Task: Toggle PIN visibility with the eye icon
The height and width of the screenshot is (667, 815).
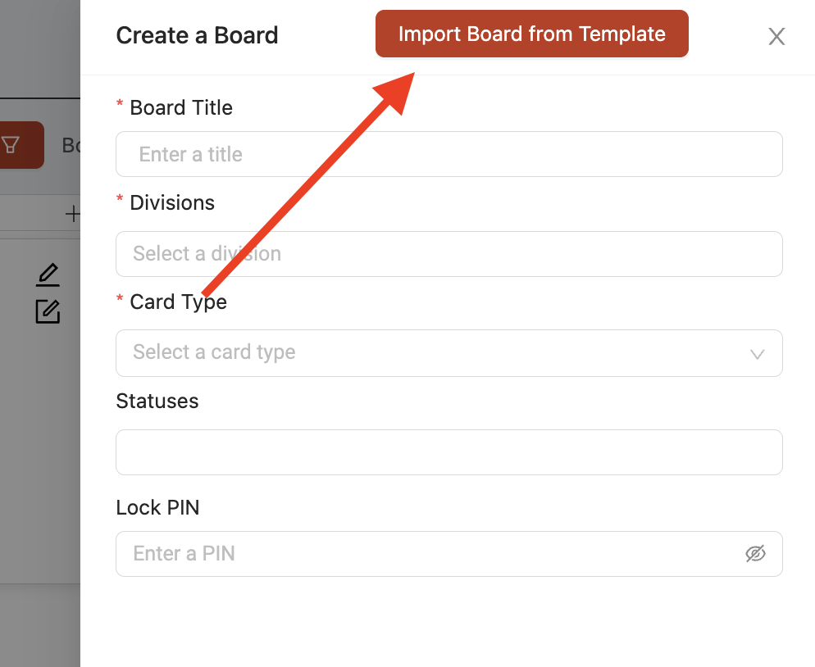Action: [x=755, y=554]
